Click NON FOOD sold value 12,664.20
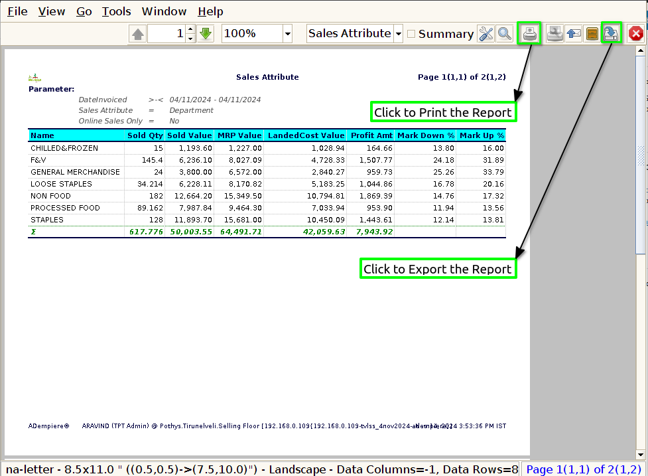This screenshot has height=476, width=648. click(193, 196)
